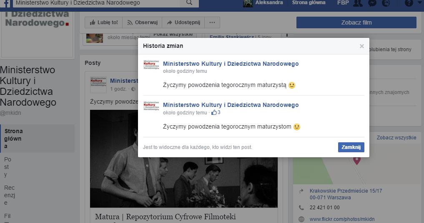Click ministry avatar in second edit entry

(x=151, y=106)
